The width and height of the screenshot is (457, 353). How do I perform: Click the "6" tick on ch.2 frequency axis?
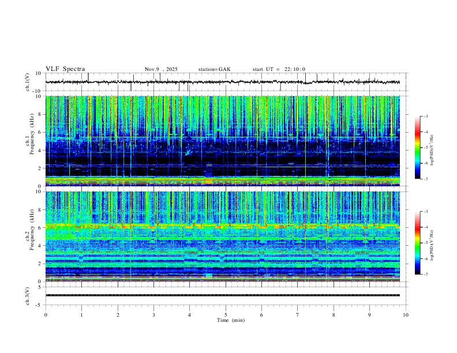[x=40, y=228]
